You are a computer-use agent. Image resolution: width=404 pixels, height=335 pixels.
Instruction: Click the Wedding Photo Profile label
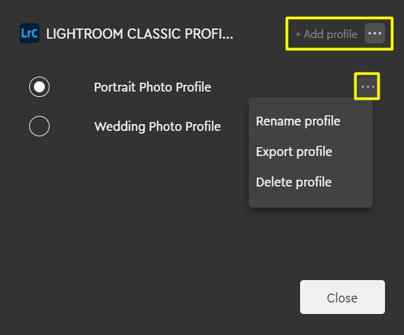click(x=158, y=127)
